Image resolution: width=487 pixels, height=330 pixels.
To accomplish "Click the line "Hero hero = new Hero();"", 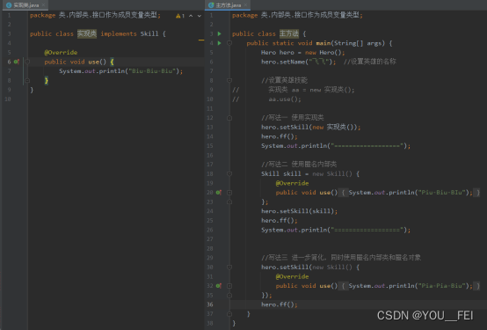I will point(302,52).
